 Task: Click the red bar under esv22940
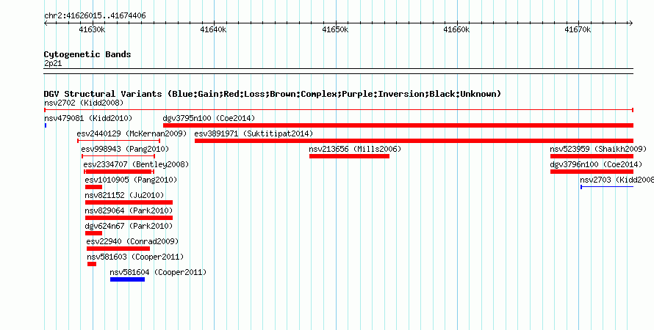tap(118, 249)
